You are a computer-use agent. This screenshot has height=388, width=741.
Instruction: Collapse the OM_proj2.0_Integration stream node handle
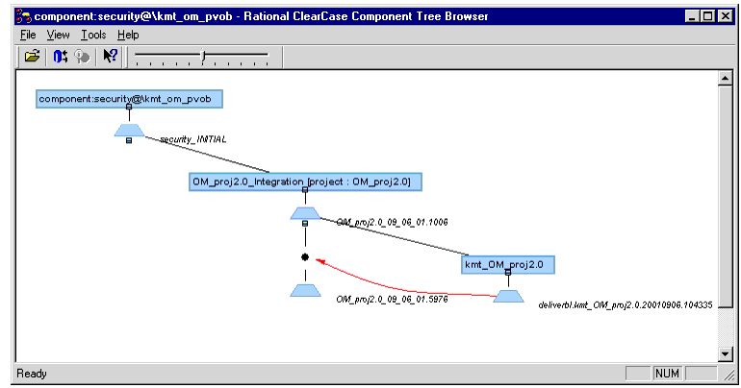[x=305, y=189]
